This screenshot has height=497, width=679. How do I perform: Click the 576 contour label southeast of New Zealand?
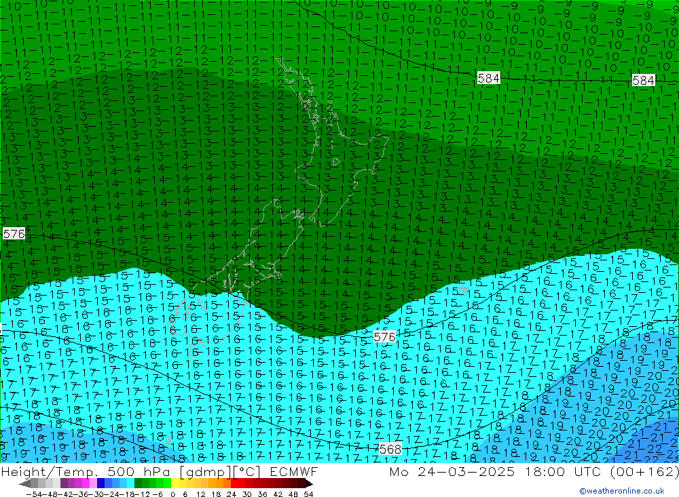click(x=384, y=337)
